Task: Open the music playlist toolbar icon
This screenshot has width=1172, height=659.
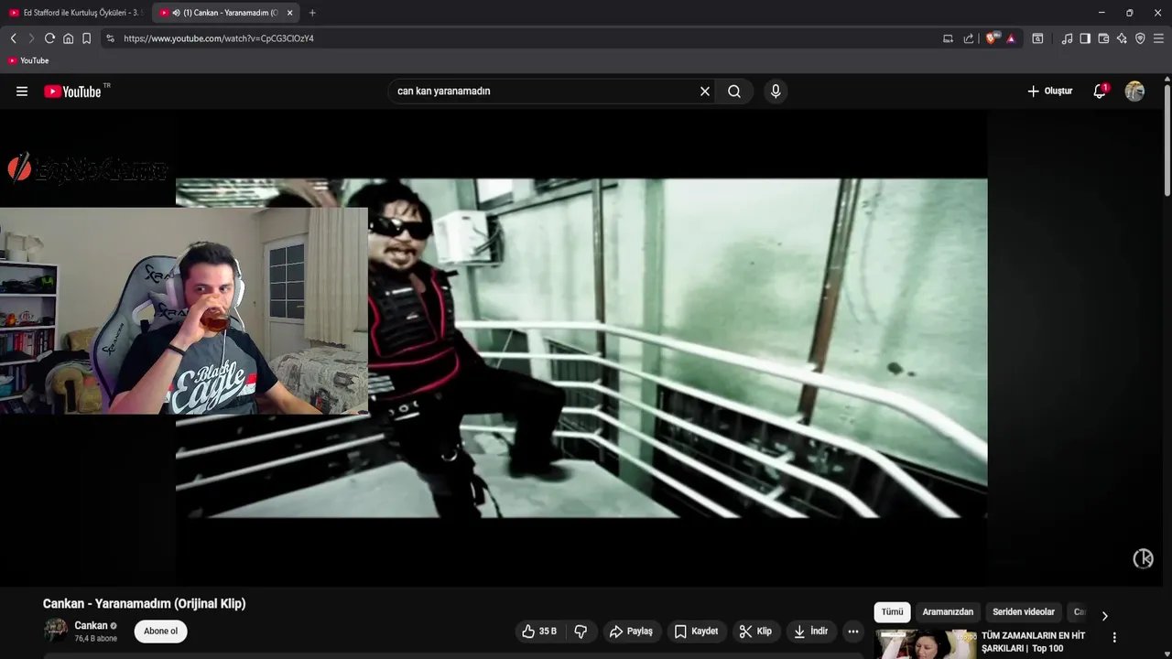Action: [1067, 38]
